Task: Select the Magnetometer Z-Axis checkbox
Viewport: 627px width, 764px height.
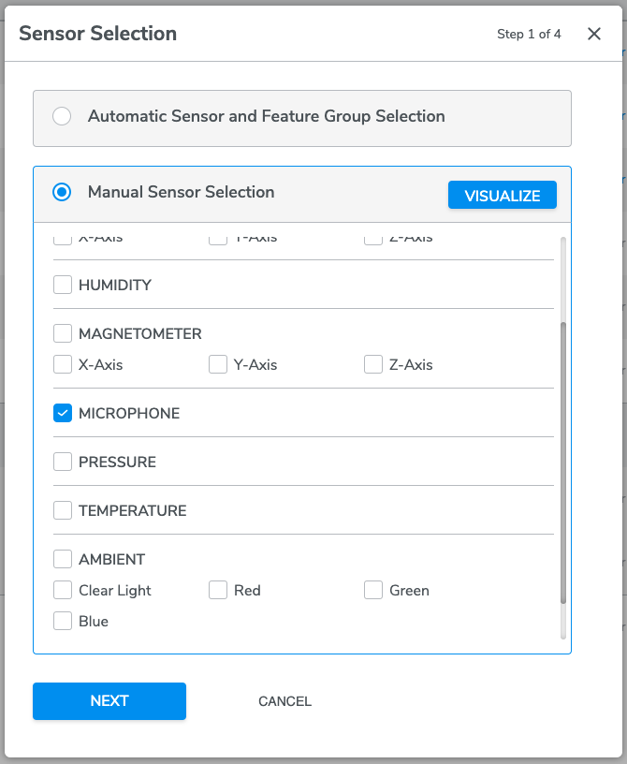Action: coord(373,364)
